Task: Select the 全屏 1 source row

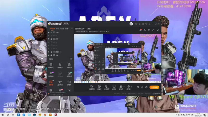Action: (60, 55)
